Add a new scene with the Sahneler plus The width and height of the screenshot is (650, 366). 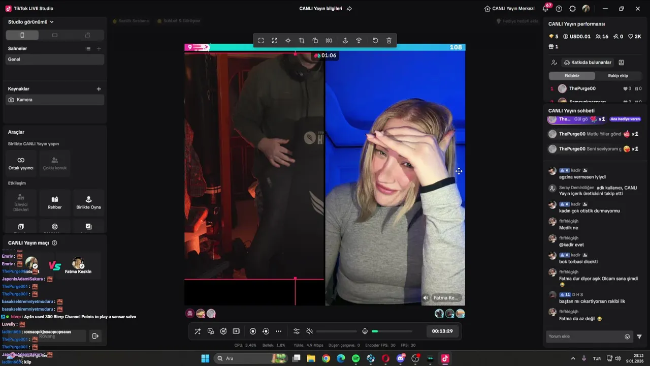(x=99, y=49)
